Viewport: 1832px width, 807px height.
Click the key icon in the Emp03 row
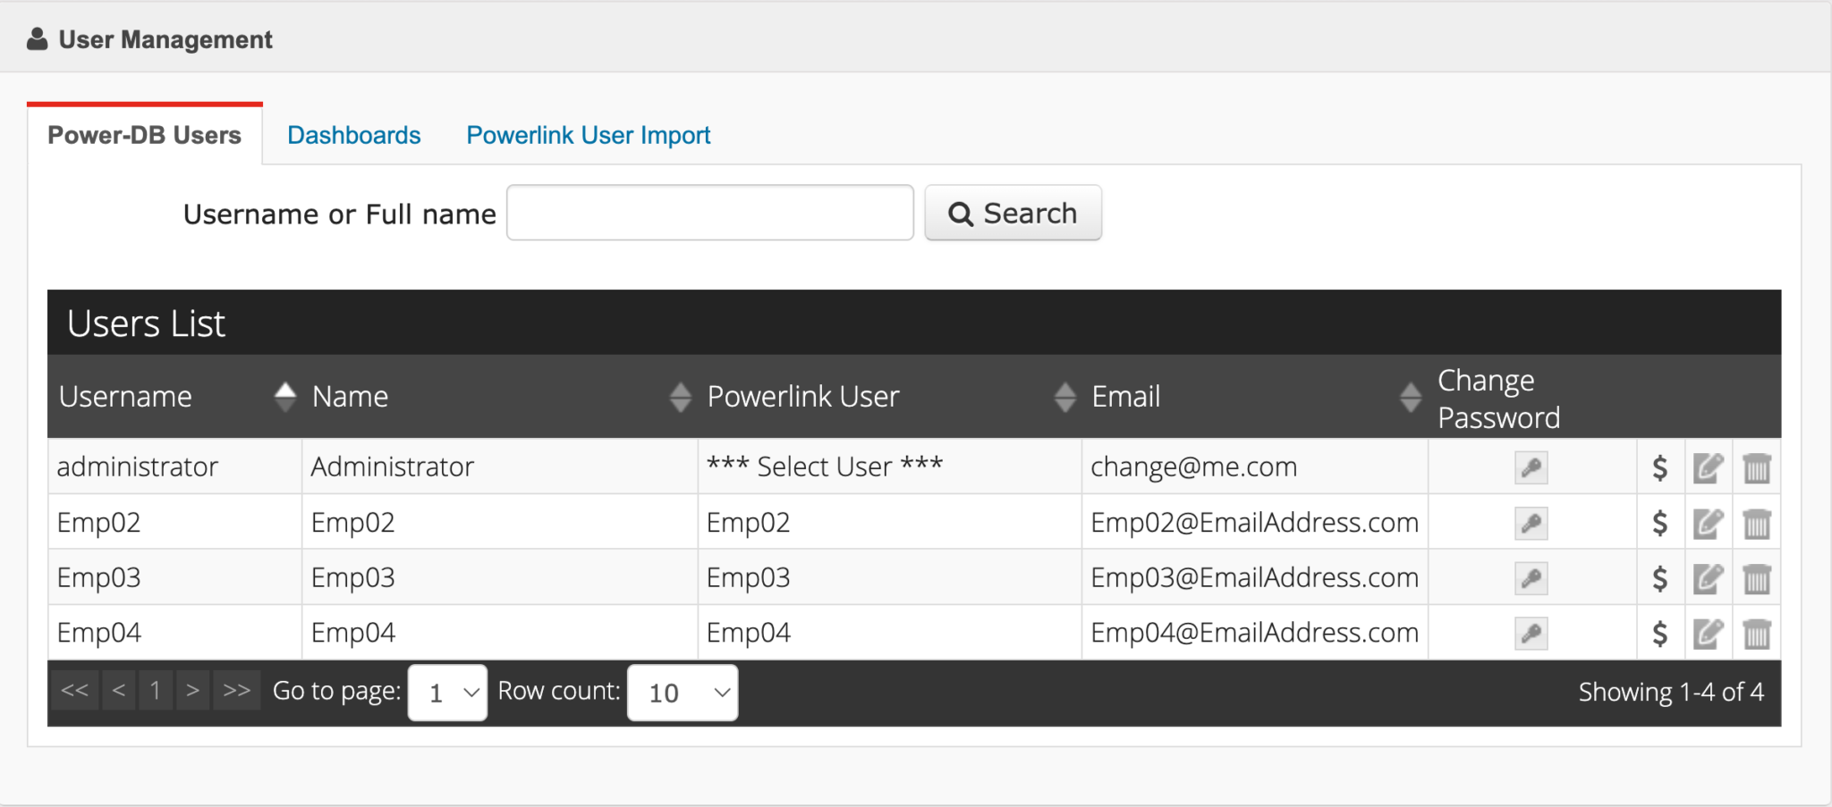[x=1531, y=578]
